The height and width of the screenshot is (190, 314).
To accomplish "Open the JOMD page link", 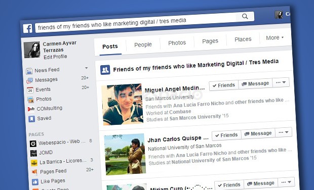I will [46, 153].
